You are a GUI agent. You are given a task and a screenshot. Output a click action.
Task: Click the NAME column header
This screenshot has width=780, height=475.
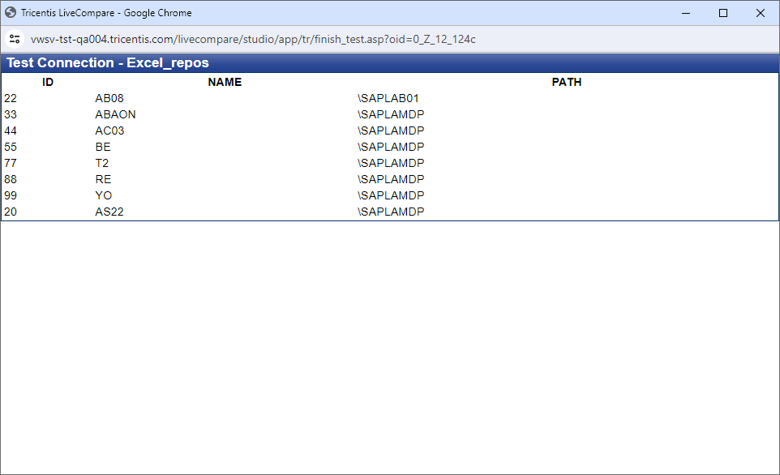[225, 82]
